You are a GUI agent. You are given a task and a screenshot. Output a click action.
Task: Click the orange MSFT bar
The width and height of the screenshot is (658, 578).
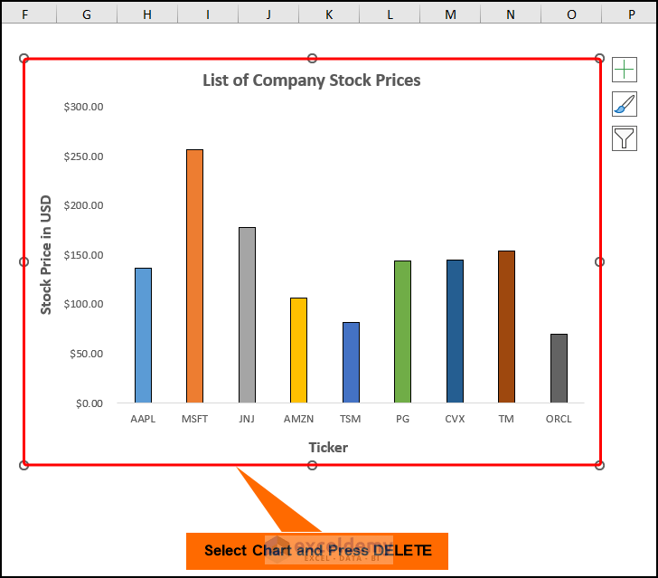(x=194, y=276)
